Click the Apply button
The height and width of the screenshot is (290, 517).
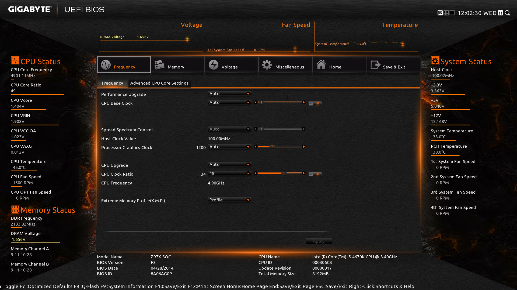319,241
